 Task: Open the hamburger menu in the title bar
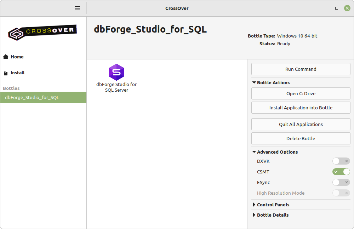(78, 8)
